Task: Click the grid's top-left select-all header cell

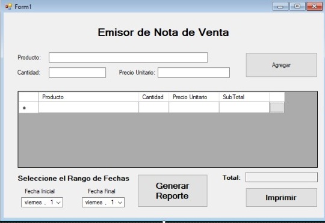Action: point(28,97)
